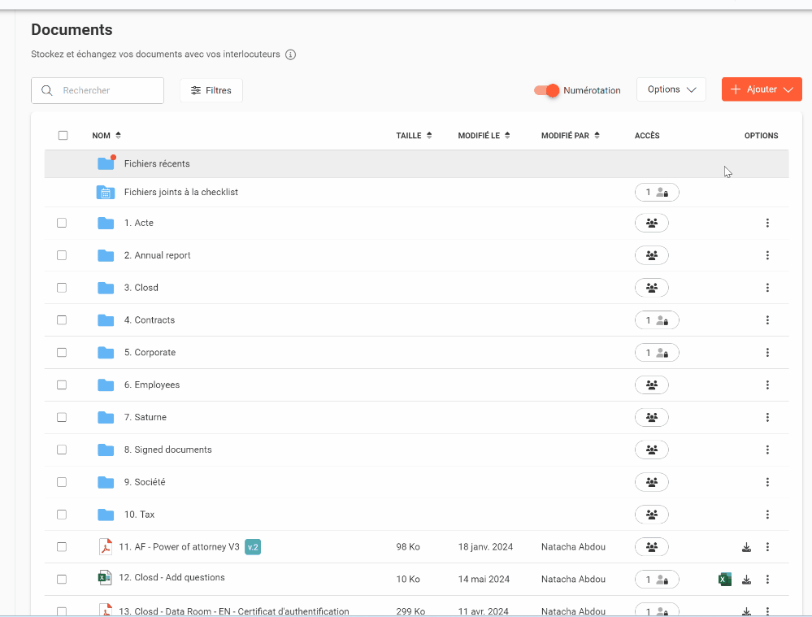Click restricted access badge for 4. Contracts
812x617 pixels.
pos(656,320)
